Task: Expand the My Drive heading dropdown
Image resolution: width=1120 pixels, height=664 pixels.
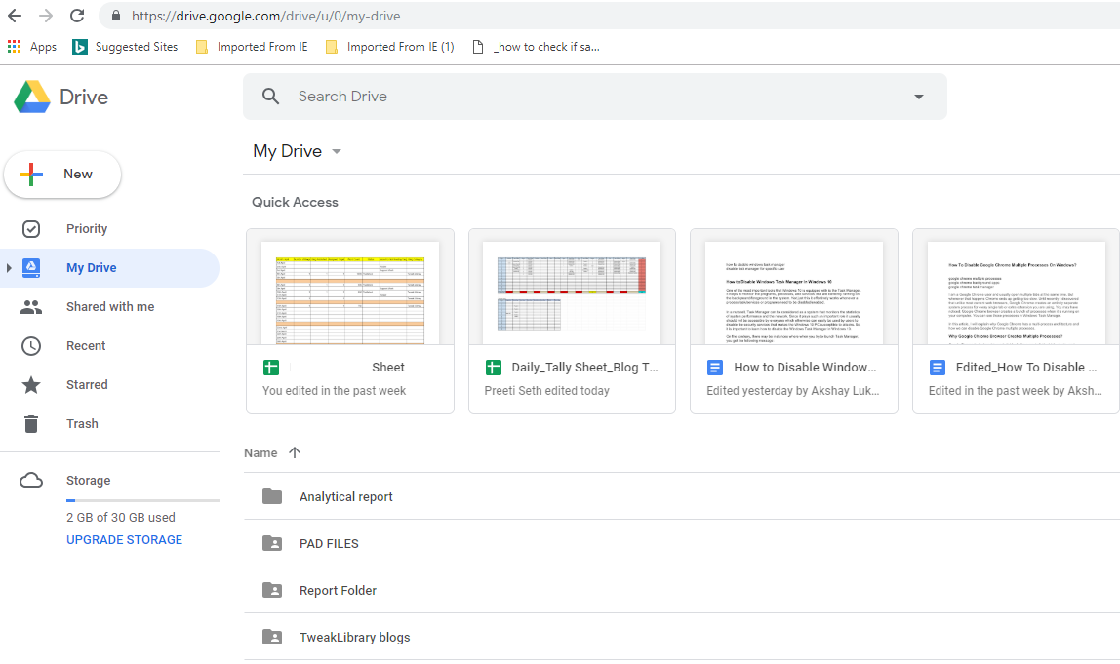Action: [337, 151]
